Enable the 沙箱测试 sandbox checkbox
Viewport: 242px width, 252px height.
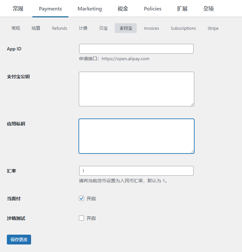coord(81,218)
